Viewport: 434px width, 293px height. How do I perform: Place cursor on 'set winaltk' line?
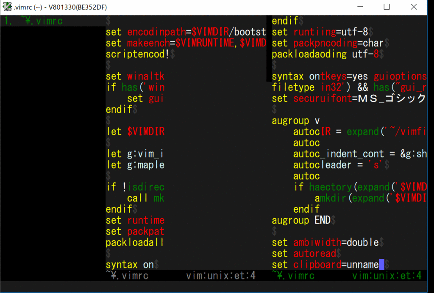pyautogui.click(x=135, y=76)
